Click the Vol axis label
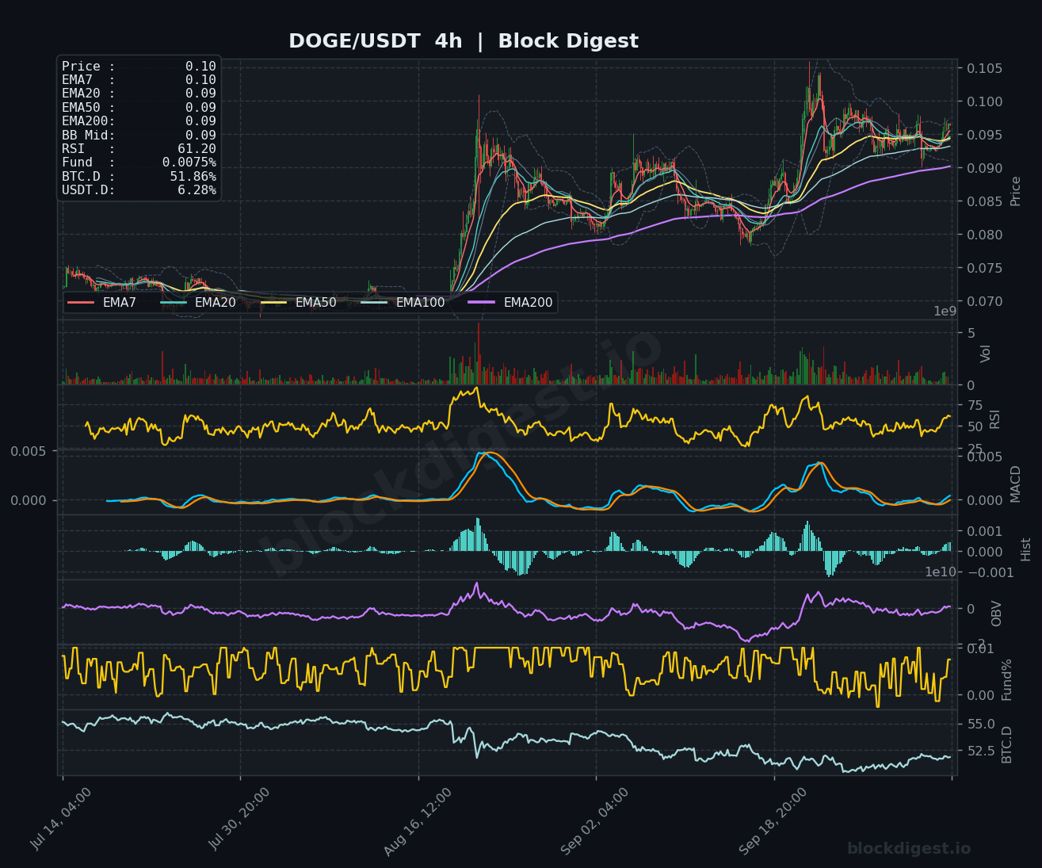This screenshot has width=1042, height=868. (986, 354)
